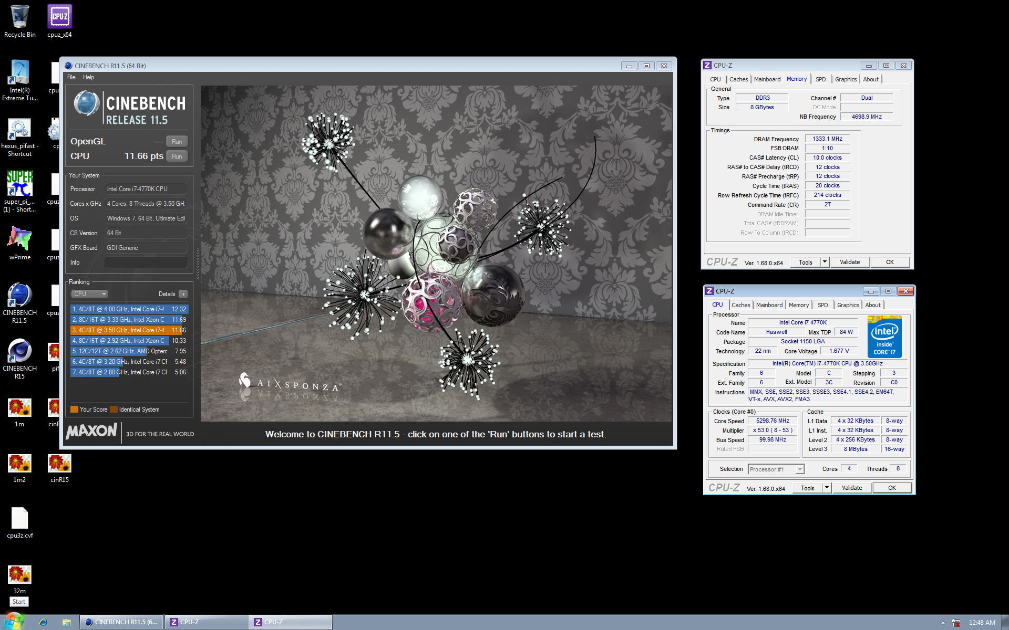The image size is (1009, 630).
Task: Open Graphics tab in upper CPU-Z
Action: pyautogui.click(x=846, y=79)
